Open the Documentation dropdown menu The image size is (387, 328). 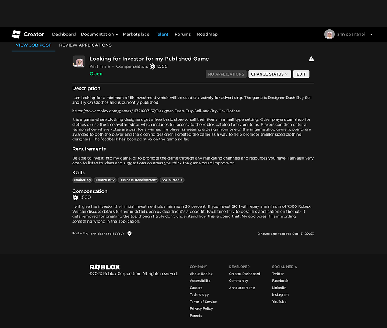click(x=99, y=34)
